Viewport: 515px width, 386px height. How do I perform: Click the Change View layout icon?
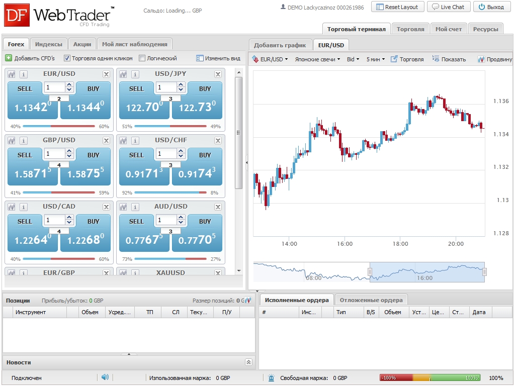200,58
